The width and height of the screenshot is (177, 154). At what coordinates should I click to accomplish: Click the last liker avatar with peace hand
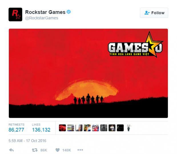128,128
